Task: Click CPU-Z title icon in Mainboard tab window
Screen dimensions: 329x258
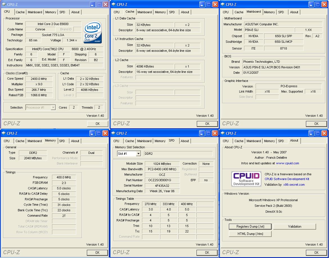Action: pos(223,5)
